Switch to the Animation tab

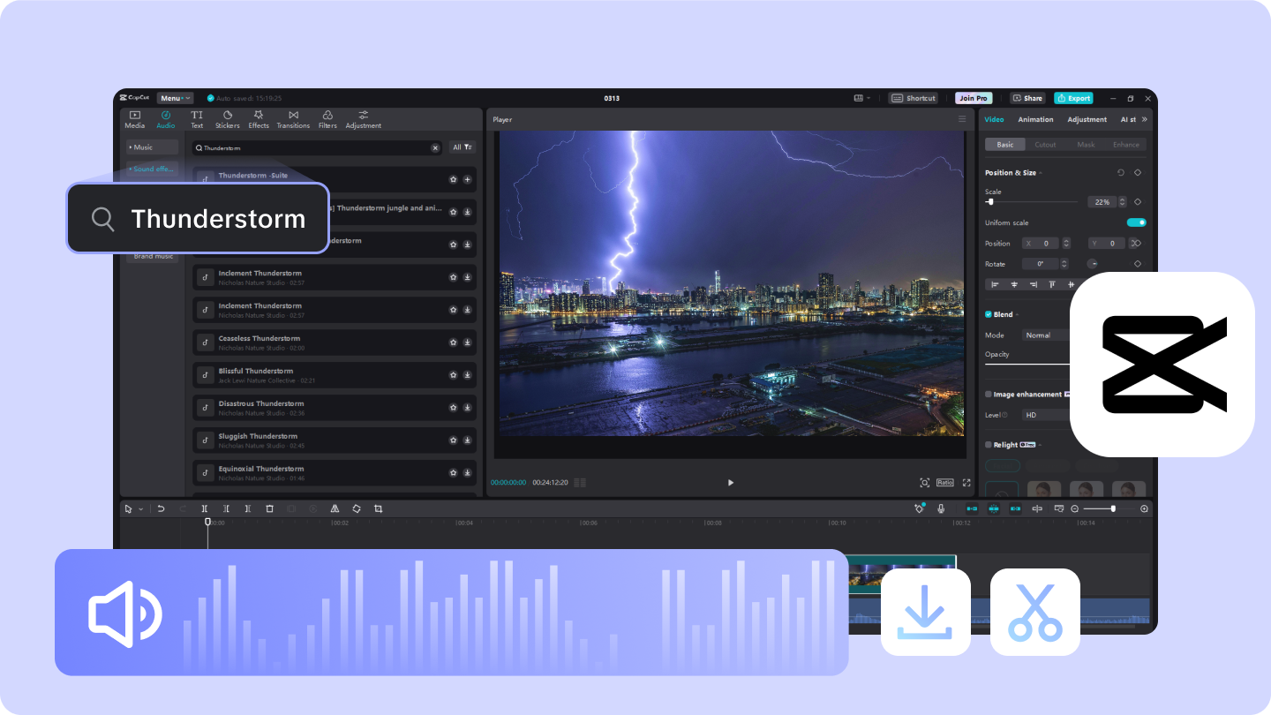click(x=1035, y=119)
